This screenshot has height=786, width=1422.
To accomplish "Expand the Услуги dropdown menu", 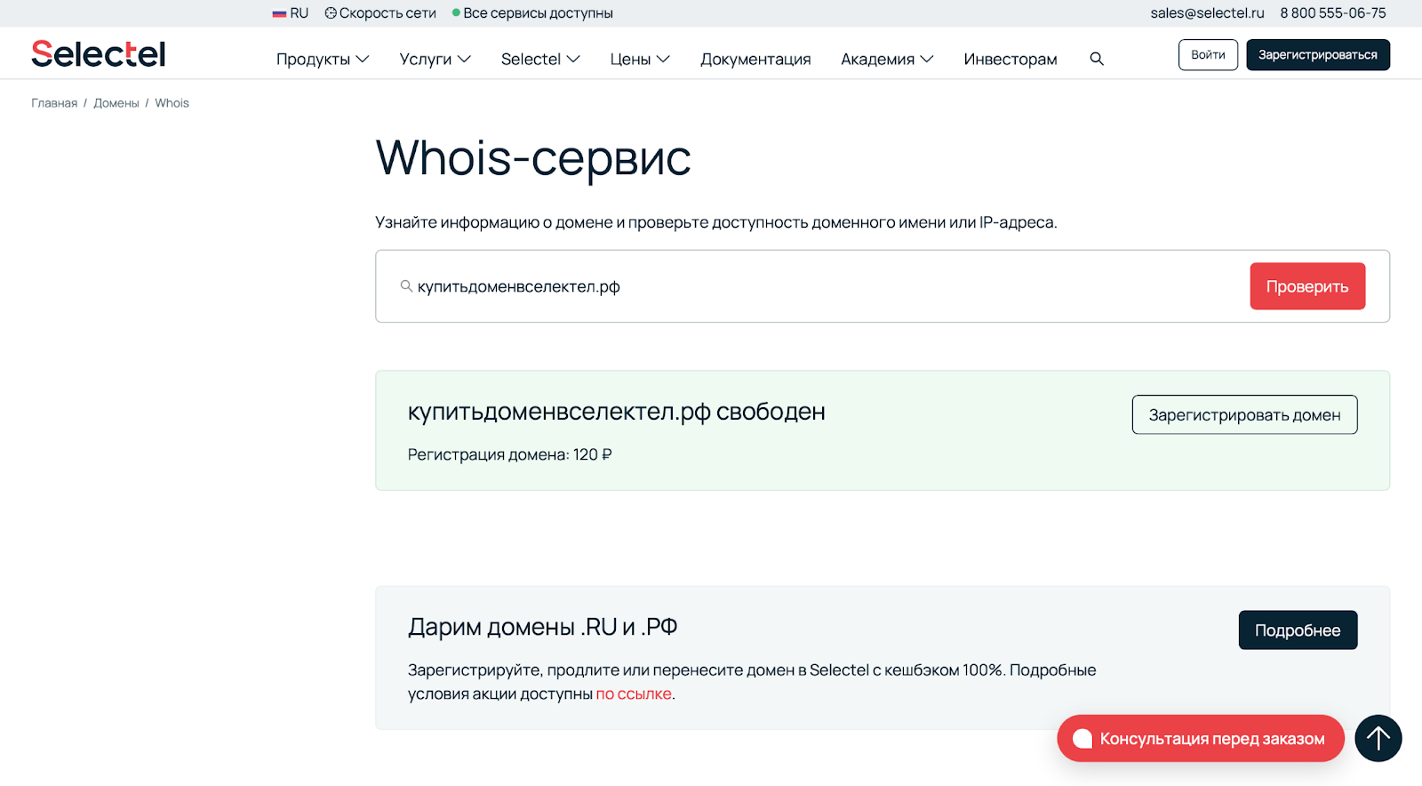I will coord(435,59).
